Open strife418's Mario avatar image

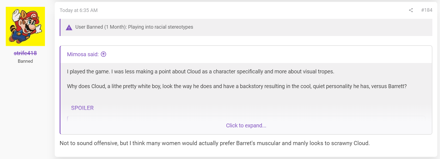coord(25,26)
